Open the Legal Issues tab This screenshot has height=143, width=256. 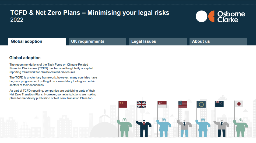(158, 42)
